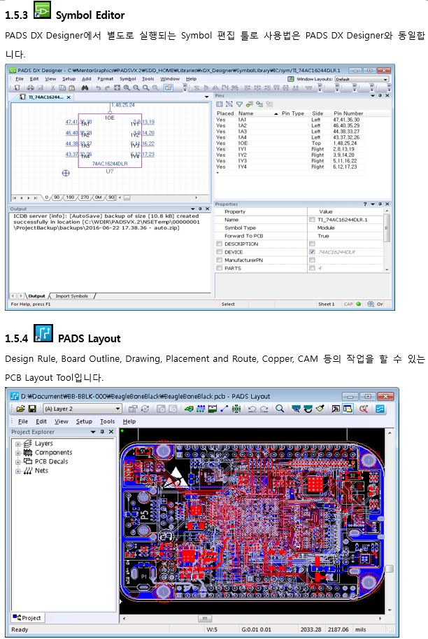
Task: Uncheck the DEVICE value visibility checkbox
Action: pyautogui.click(x=312, y=252)
